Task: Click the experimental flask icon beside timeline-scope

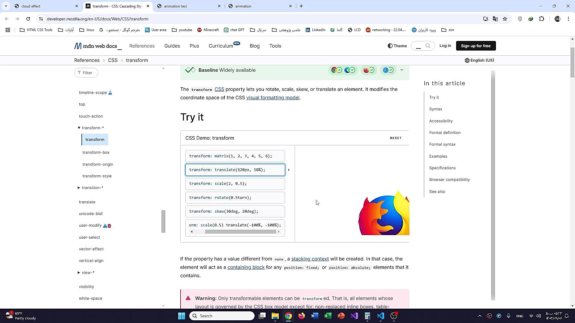Action: (110, 92)
